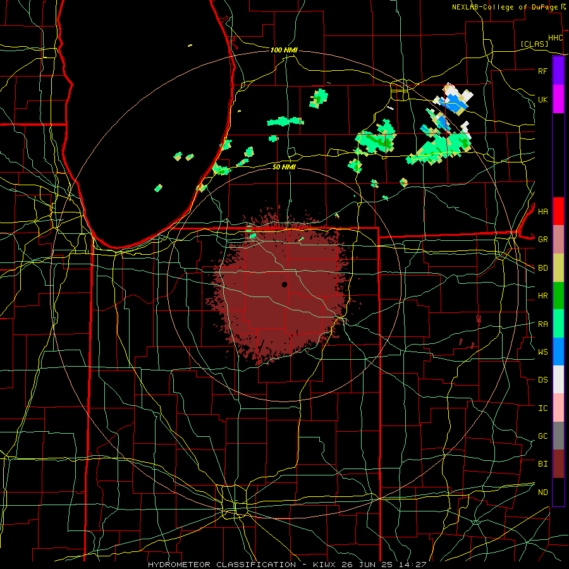This screenshot has width=569, height=569.
Task: Click the 'HA' legend label
Action: (542, 211)
